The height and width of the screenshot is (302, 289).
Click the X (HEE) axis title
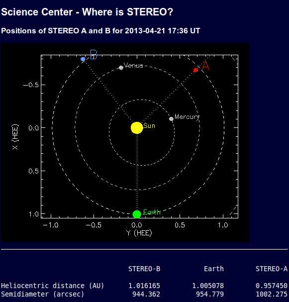15,137
